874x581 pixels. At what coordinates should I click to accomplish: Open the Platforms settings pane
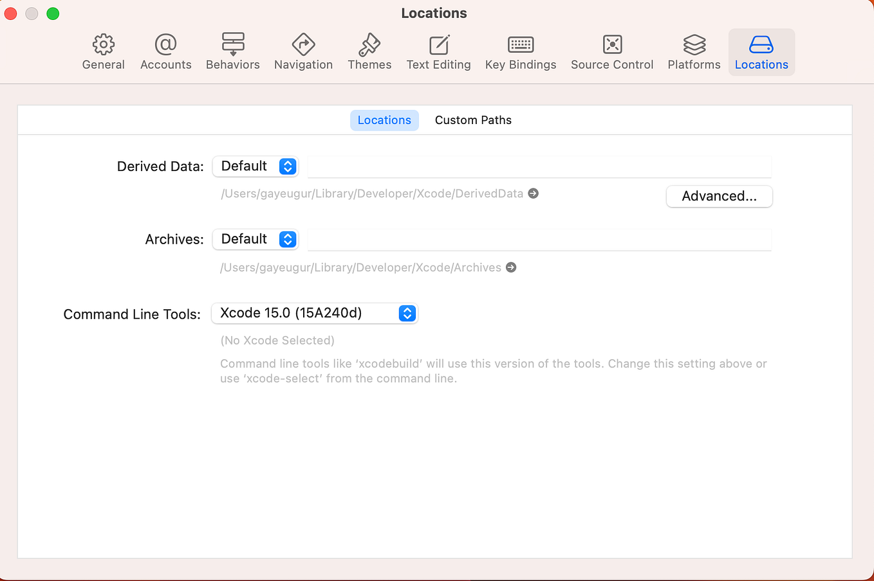tap(694, 52)
